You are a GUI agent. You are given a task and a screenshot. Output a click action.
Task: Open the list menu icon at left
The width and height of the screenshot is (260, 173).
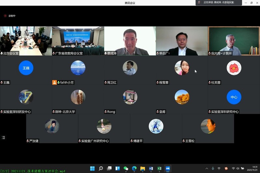point(4,138)
